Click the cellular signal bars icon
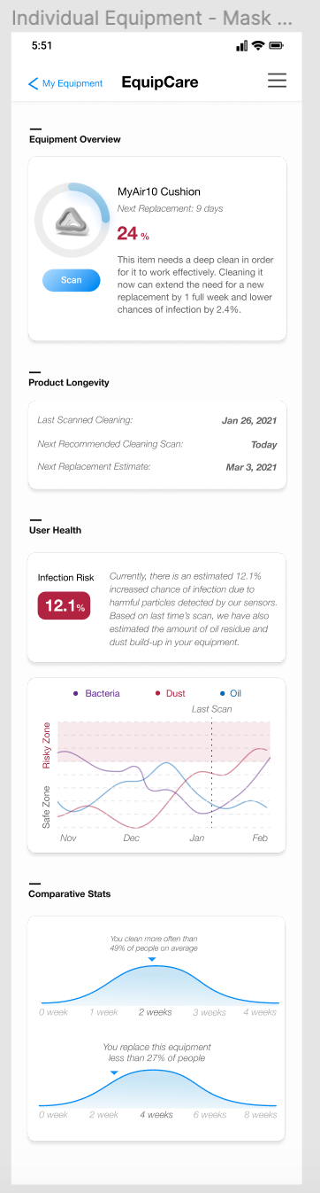This screenshot has width=320, height=1193. pyautogui.click(x=242, y=45)
